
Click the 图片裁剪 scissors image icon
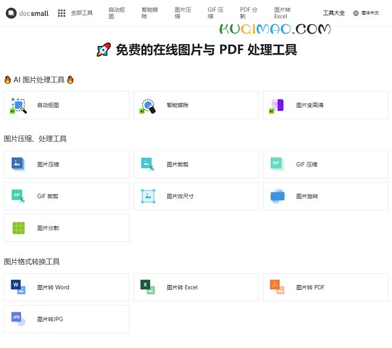click(x=148, y=164)
